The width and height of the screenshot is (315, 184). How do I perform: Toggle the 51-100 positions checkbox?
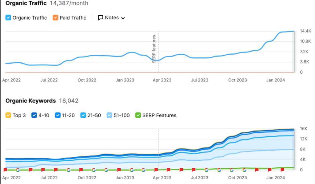point(109,115)
